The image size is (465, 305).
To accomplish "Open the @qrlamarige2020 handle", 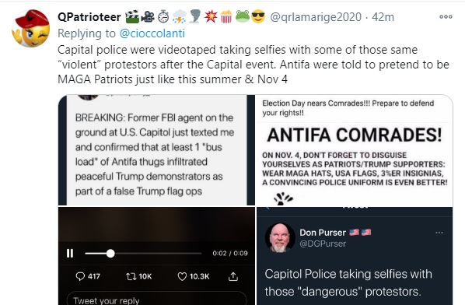I will 316,17.
